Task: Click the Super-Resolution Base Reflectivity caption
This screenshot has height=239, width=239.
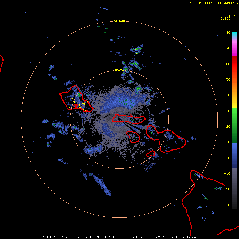Action: [121, 237]
